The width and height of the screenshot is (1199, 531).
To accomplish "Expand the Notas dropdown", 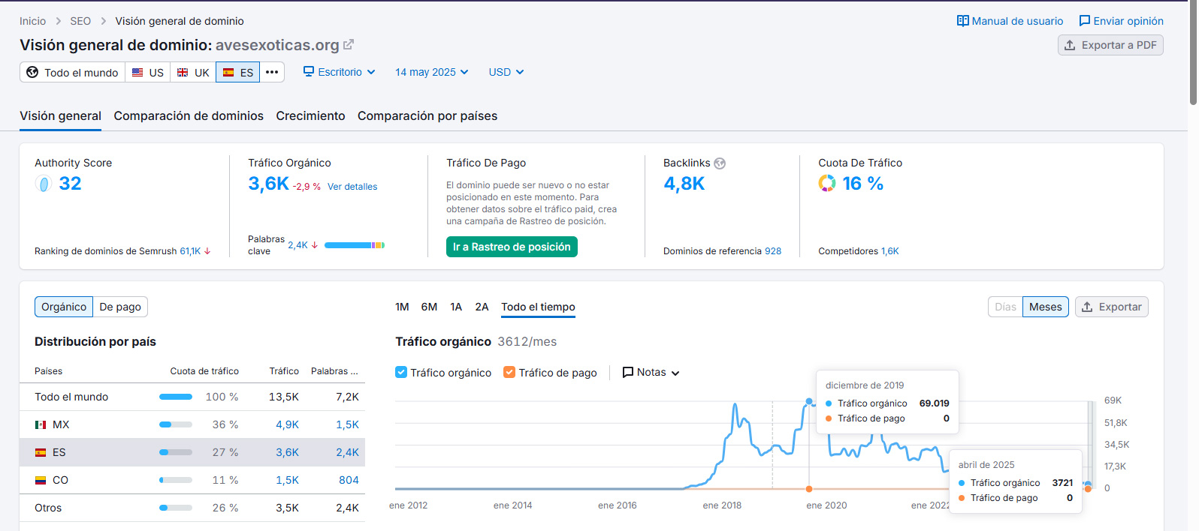I will 651,373.
